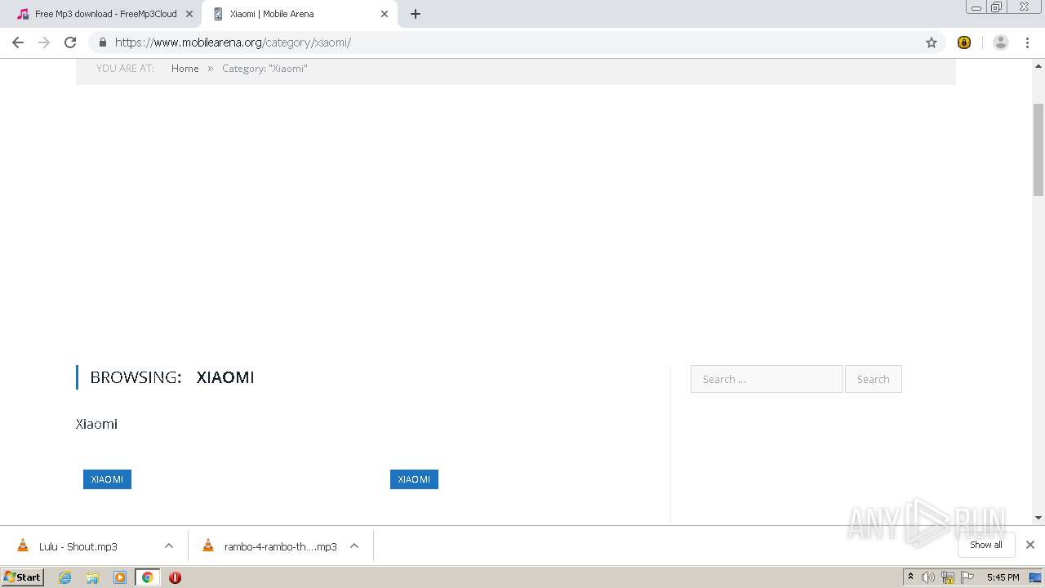The height and width of the screenshot is (588, 1045).
Task: Open the downloaded rambo-4 mp3 file
Action: [280, 546]
